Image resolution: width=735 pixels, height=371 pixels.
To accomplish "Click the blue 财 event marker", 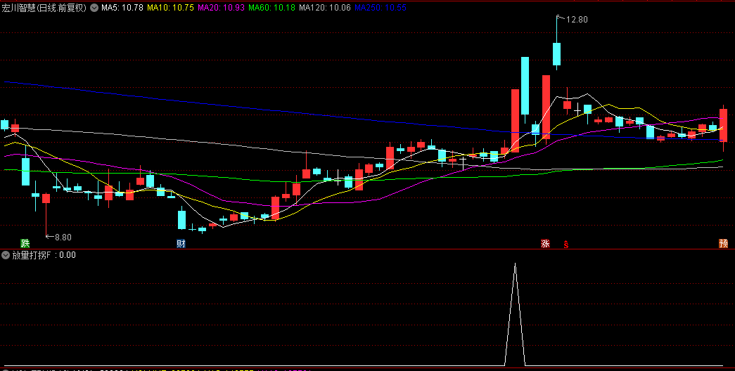I will (181, 244).
